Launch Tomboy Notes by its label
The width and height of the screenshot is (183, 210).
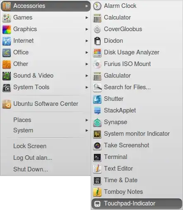tap(123, 192)
